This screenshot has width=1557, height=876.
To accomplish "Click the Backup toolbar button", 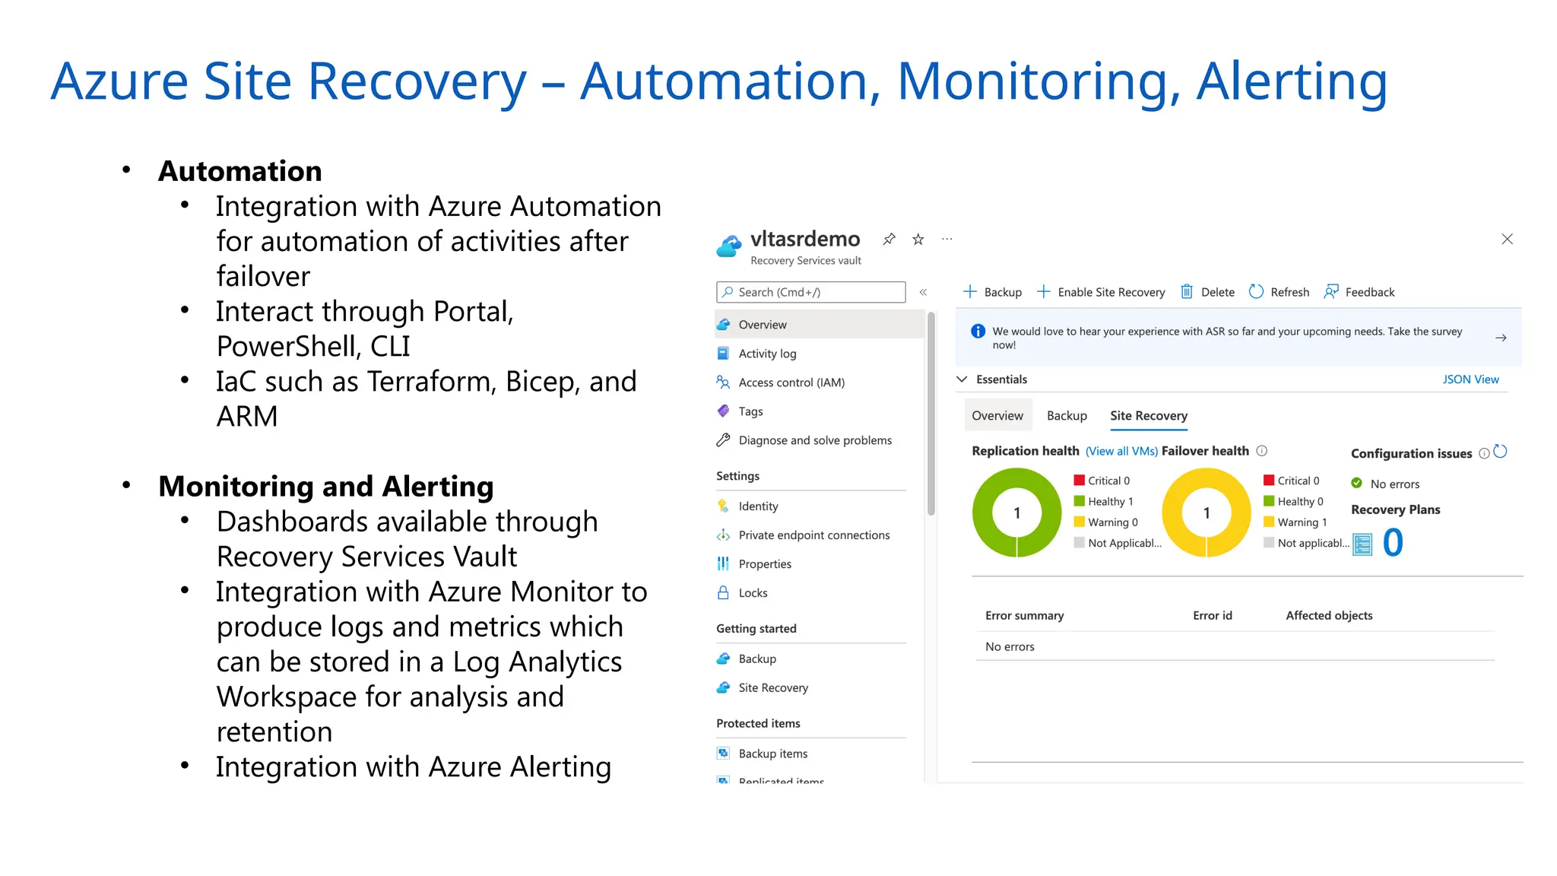I will click(x=992, y=292).
